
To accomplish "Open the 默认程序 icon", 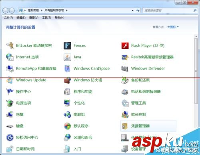I will [x=68, y=126].
